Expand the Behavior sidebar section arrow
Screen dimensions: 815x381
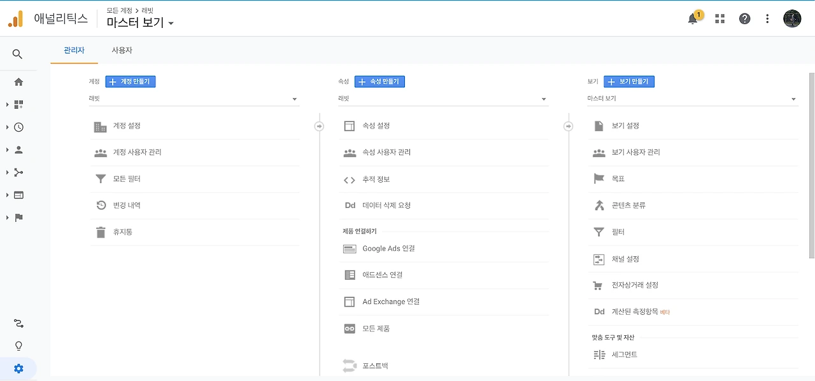[x=7, y=195]
